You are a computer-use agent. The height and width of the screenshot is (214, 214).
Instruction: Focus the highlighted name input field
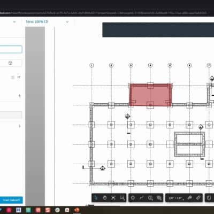tap(11, 49)
